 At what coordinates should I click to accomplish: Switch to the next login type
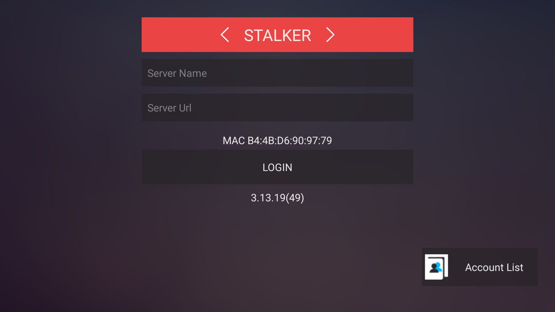[x=330, y=35]
